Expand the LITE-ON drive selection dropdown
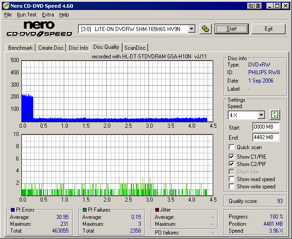 click(191, 29)
